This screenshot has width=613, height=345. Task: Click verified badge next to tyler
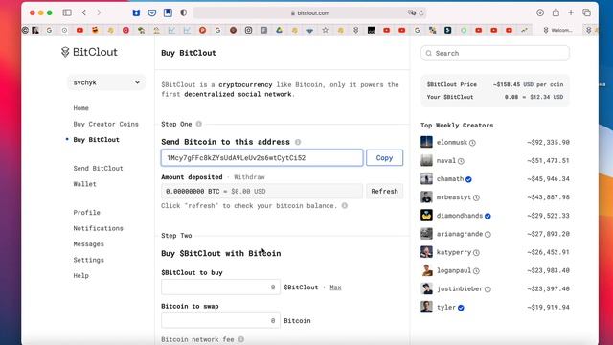coord(461,308)
